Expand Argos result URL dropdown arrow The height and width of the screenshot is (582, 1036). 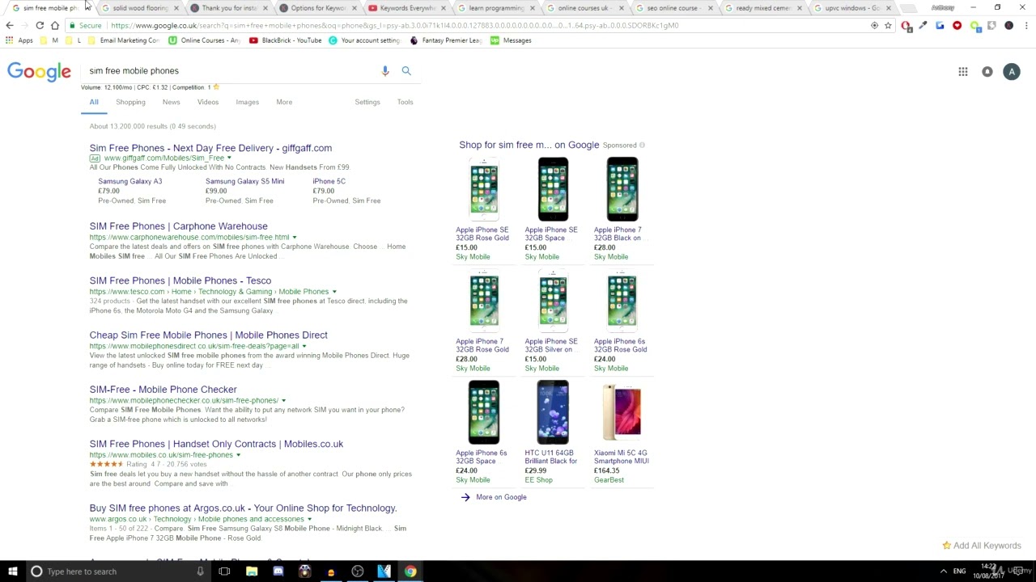(x=309, y=519)
